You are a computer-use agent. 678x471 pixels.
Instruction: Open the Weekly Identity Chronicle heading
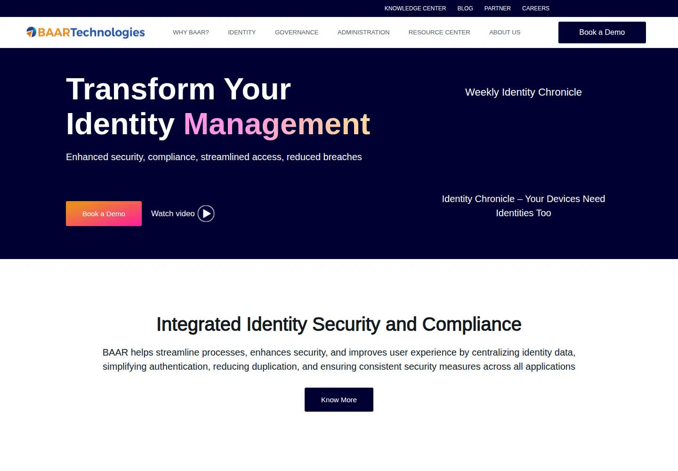click(524, 92)
